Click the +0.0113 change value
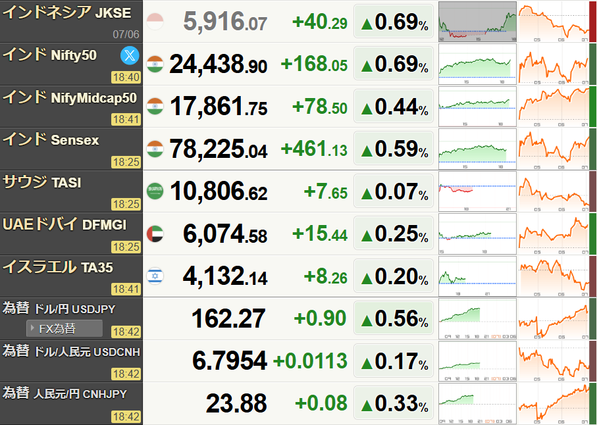 [310, 361]
